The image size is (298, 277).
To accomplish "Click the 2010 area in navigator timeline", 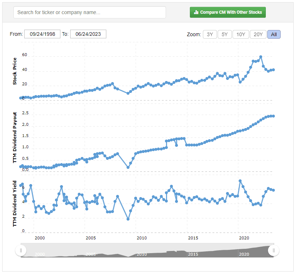I will pyautogui.click(x=142, y=254).
